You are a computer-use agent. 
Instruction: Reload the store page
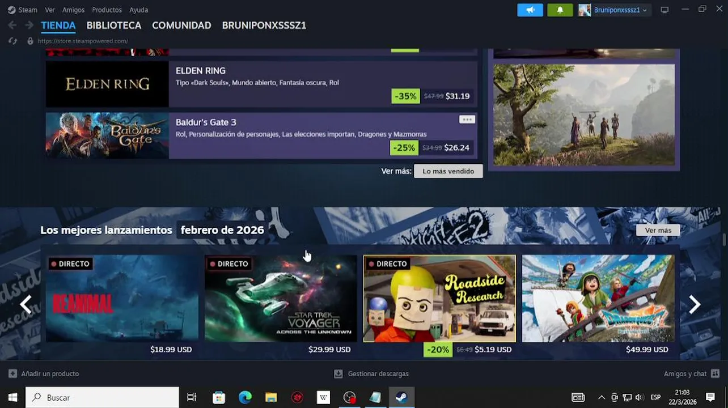(12, 41)
